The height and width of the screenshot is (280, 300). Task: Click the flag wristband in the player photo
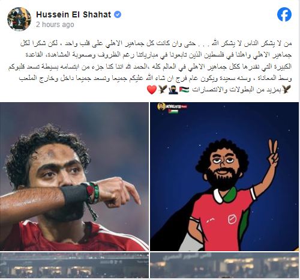tap(92, 193)
